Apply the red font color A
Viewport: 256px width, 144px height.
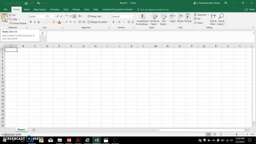[x=59, y=22]
